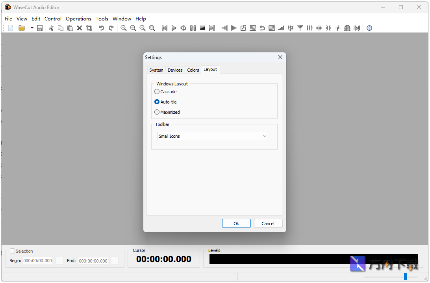Viewport: 430px width, 283px height.
Task: Choose the Maximized layout radio button
Action: (157, 112)
